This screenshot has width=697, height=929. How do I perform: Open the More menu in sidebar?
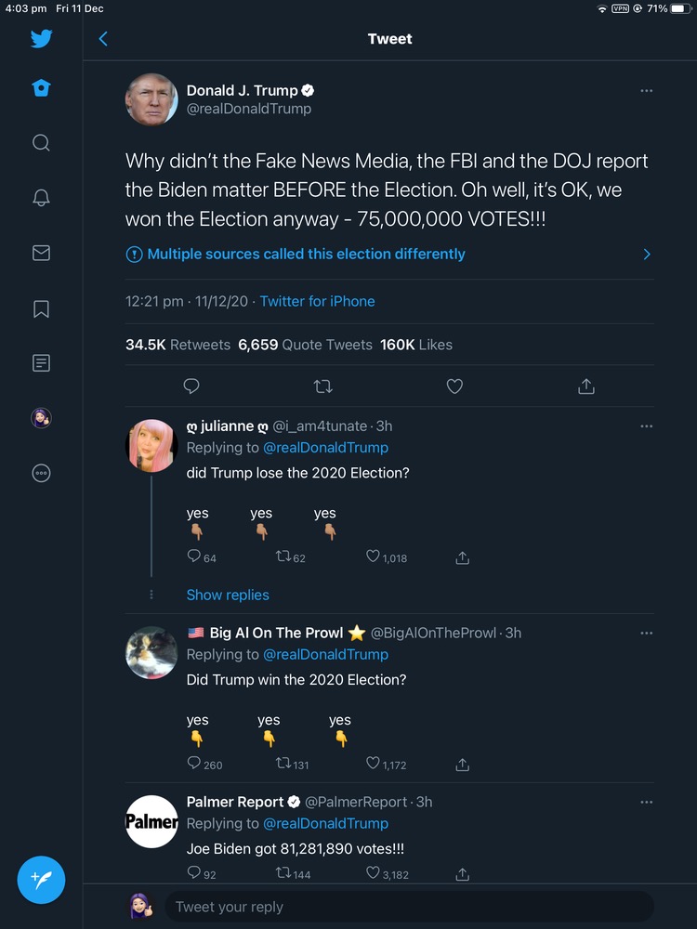tap(41, 473)
